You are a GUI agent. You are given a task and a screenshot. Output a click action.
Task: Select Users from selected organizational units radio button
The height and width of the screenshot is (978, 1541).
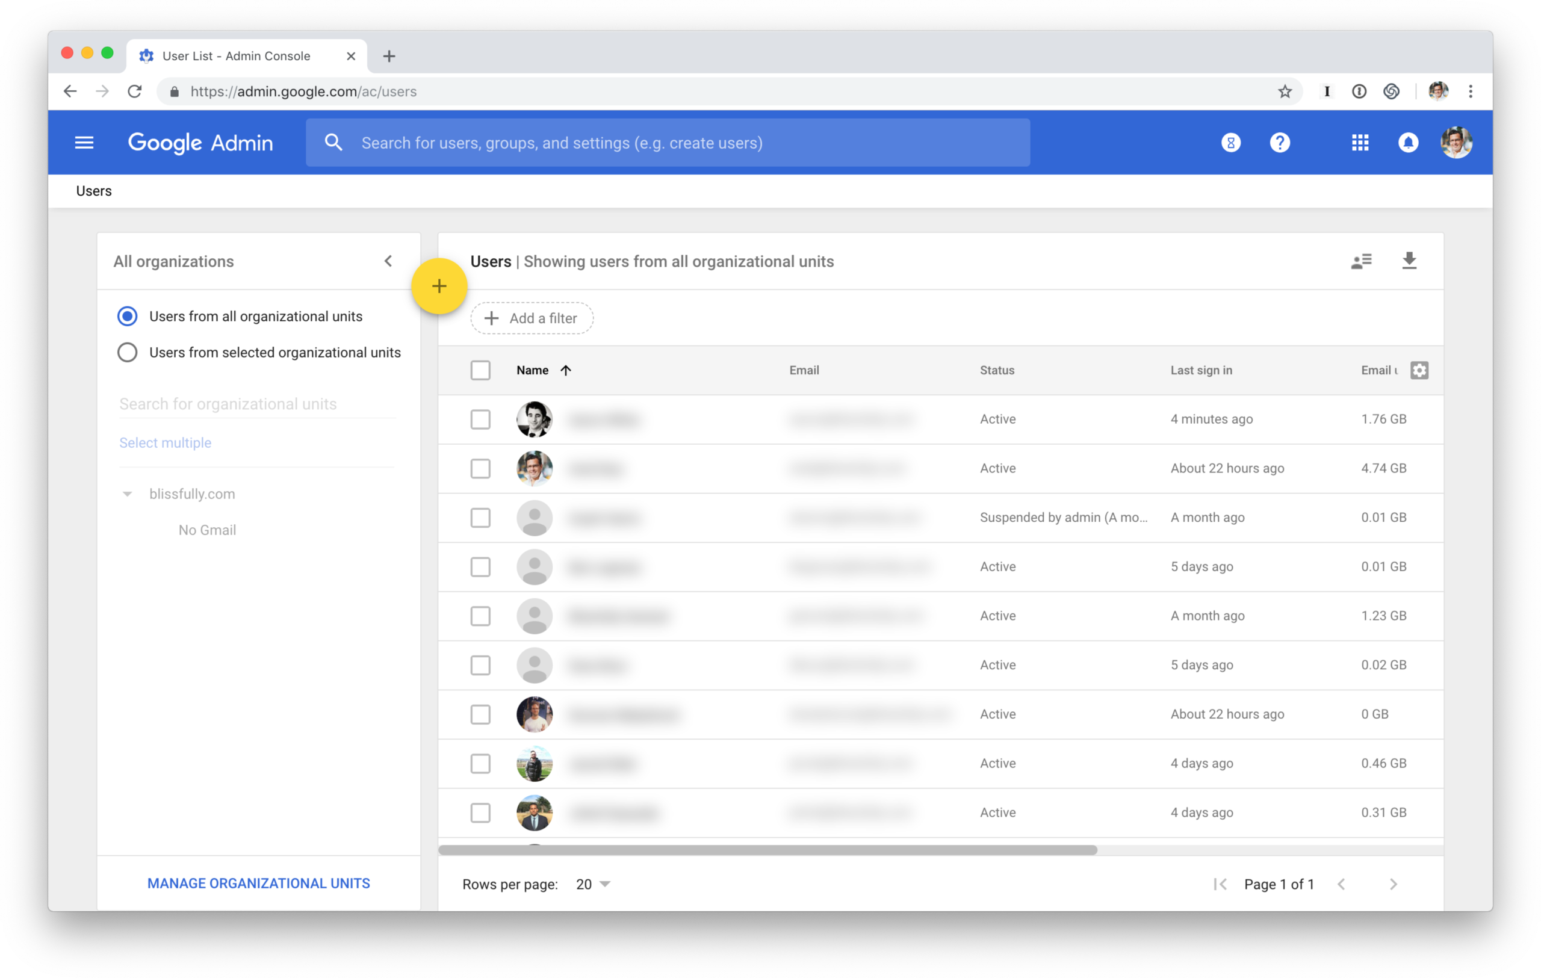(128, 353)
